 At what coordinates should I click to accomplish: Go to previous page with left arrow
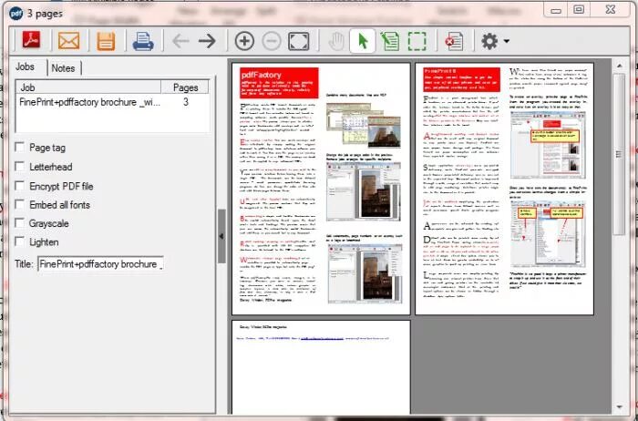point(180,41)
